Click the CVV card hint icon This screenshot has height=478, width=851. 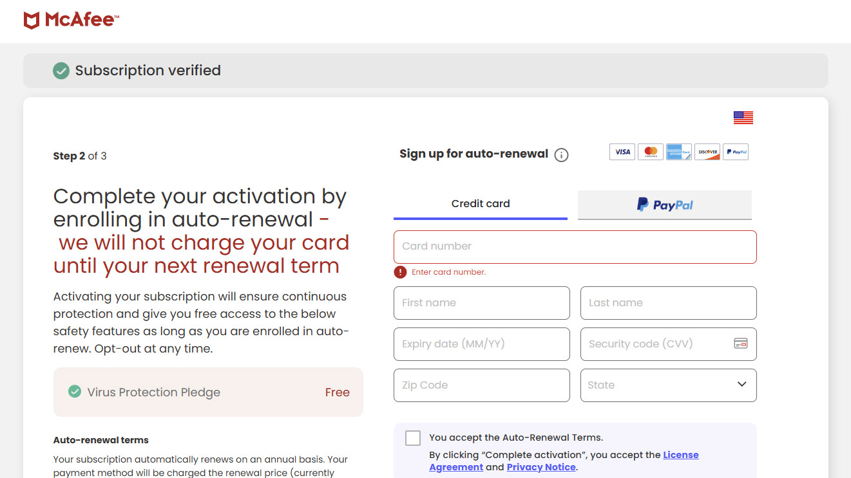[x=741, y=344]
